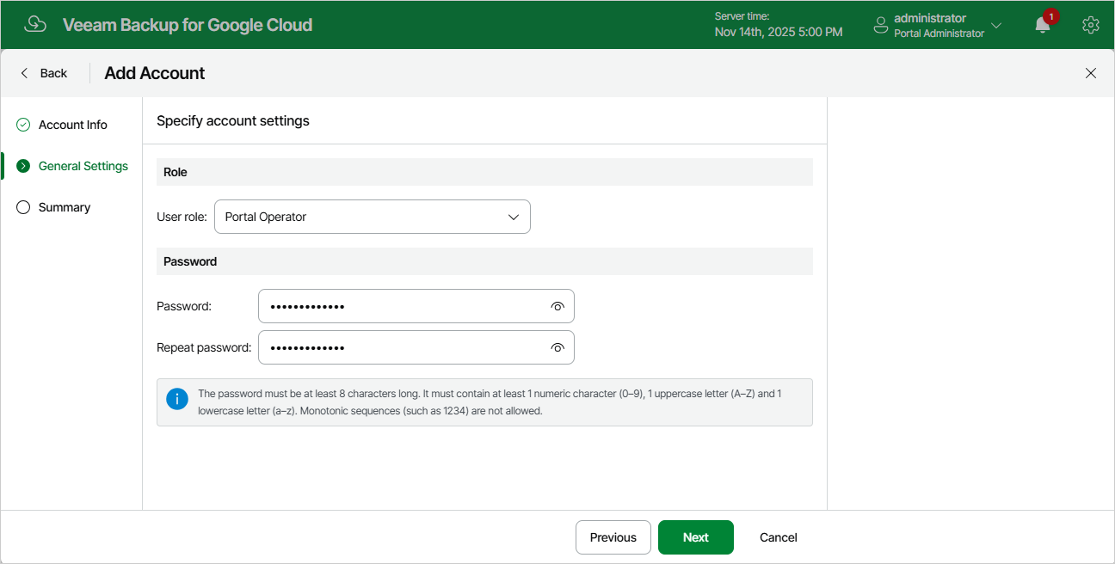
Task: Click the Summary step circle icon
Action: [23, 207]
